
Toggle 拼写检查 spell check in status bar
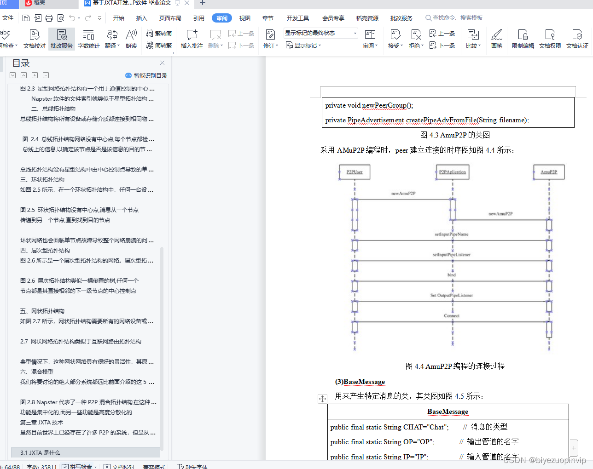[79, 466]
